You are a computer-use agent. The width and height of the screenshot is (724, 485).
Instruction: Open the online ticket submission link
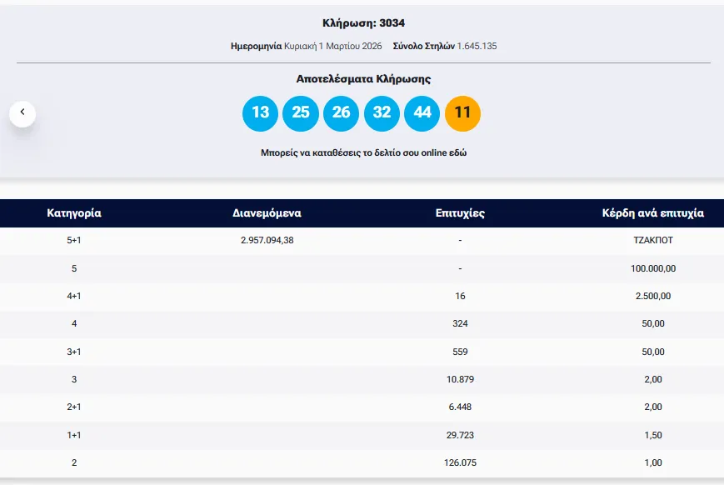(363, 153)
